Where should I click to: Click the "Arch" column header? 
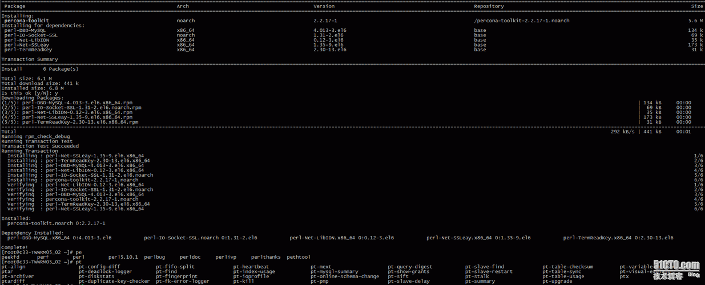click(x=183, y=6)
